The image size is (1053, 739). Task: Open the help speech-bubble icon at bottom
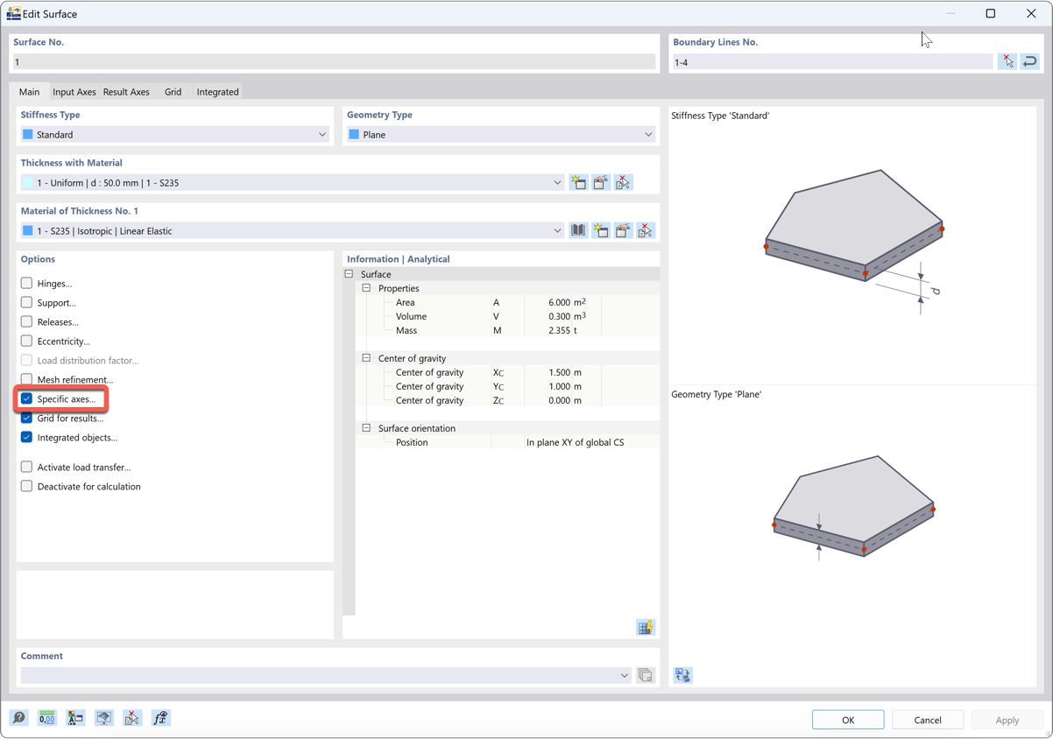(19, 718)
